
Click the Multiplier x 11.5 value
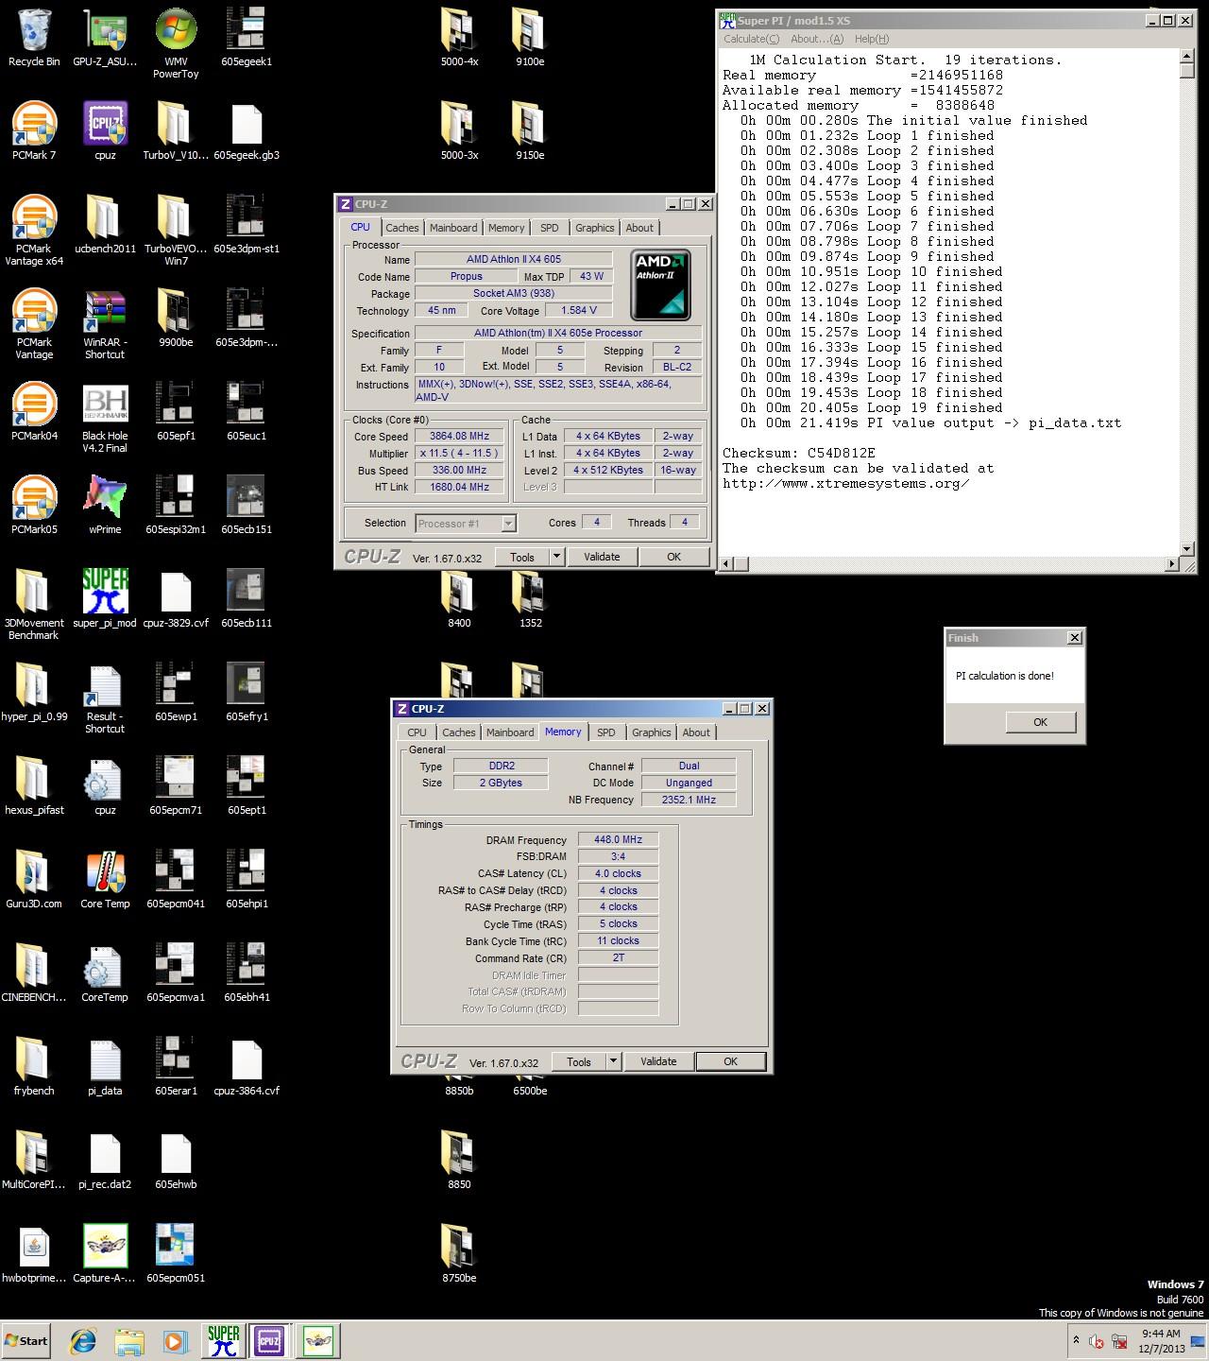click(x=460, y=454)
